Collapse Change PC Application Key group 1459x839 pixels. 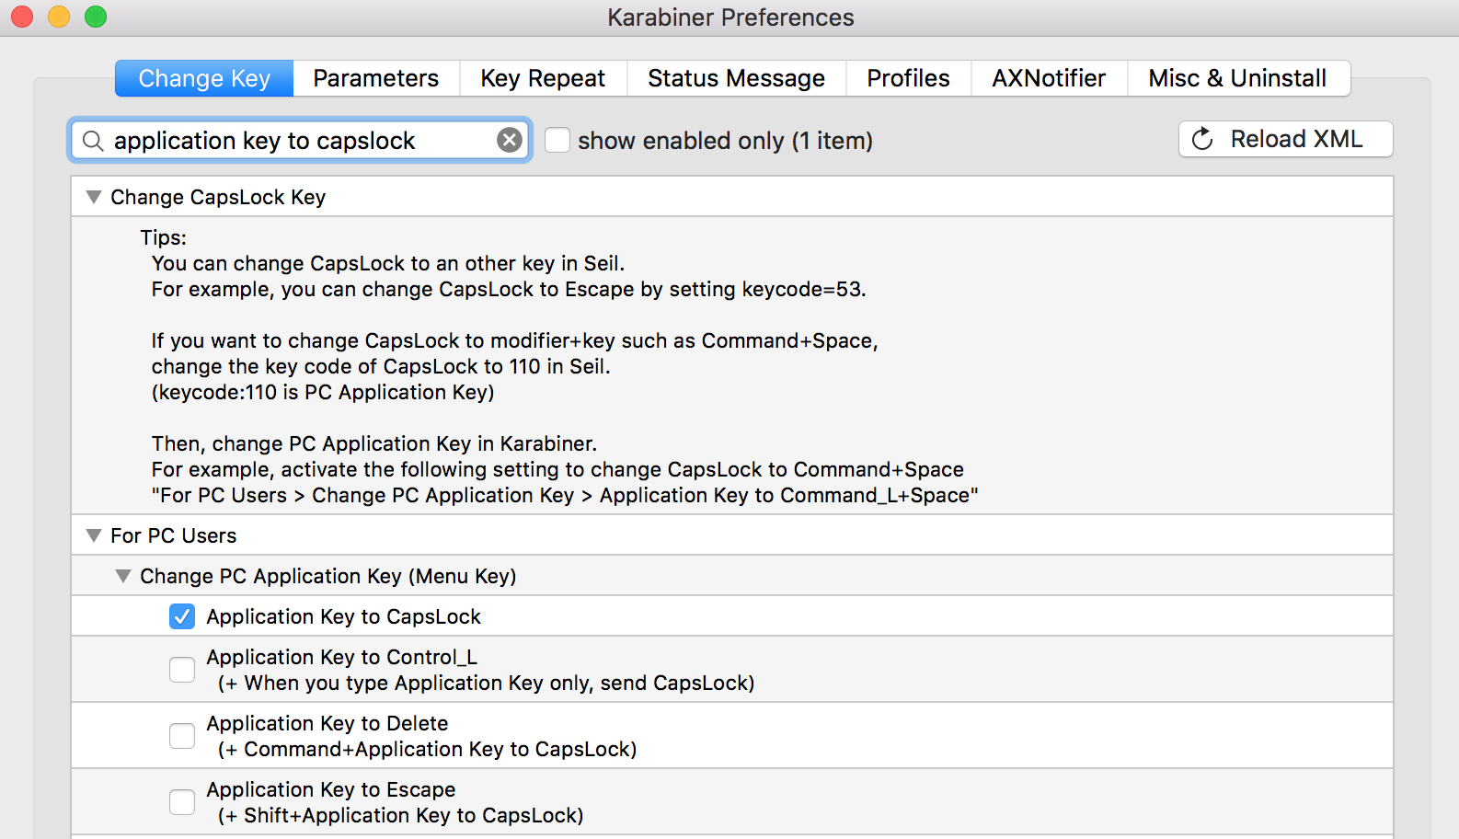[x=123, y=576]
